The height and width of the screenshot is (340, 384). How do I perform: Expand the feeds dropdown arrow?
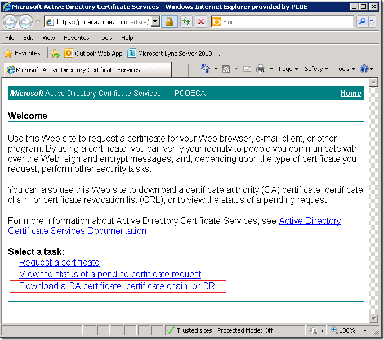coord(236,69)
